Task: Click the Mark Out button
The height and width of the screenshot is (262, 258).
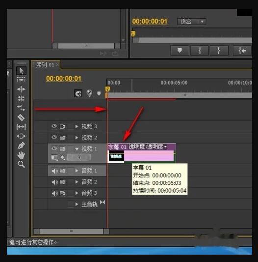Action: [x=219, y=51]
